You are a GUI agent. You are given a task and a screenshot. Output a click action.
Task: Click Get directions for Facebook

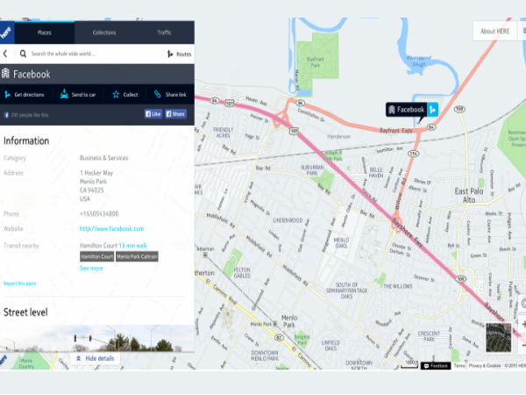(25, 95)
